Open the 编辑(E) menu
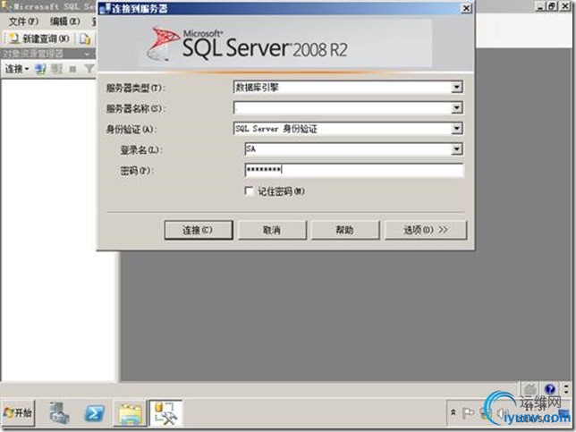Viewport: 576px width, 432px height. [64, 21]
